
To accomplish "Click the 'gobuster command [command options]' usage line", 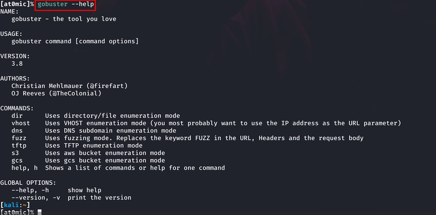I will [75, 42].
